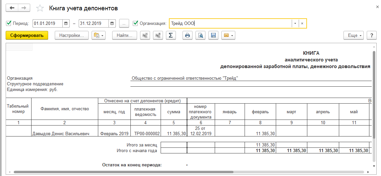The height and width of the screenshot is (176, 381).
Task: Open period selection with ... button
Action: [x=124, y=24]
